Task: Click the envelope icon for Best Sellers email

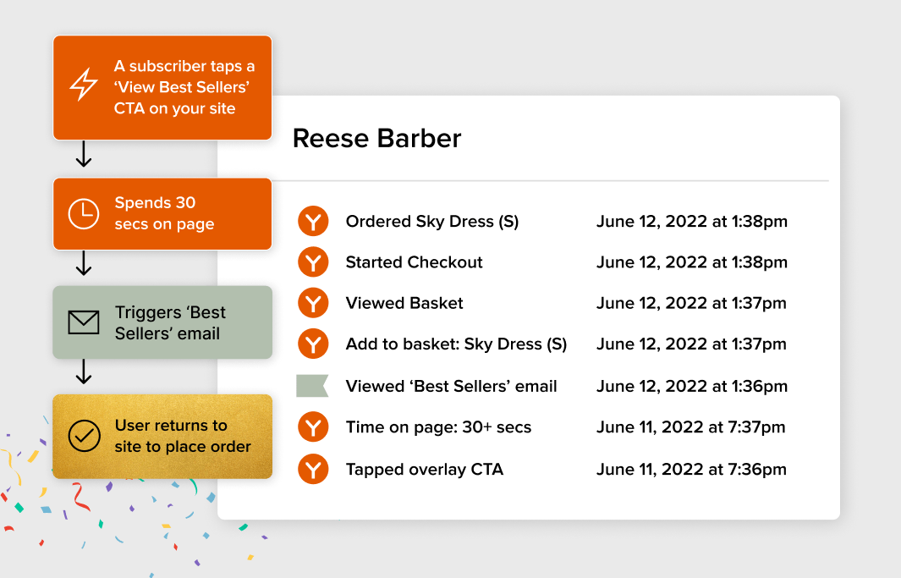Action: (x=84, y=322)
